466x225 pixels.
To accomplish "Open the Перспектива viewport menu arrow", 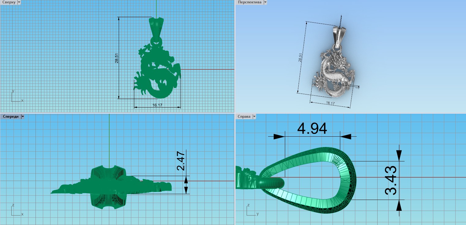I will coord(265,2).
